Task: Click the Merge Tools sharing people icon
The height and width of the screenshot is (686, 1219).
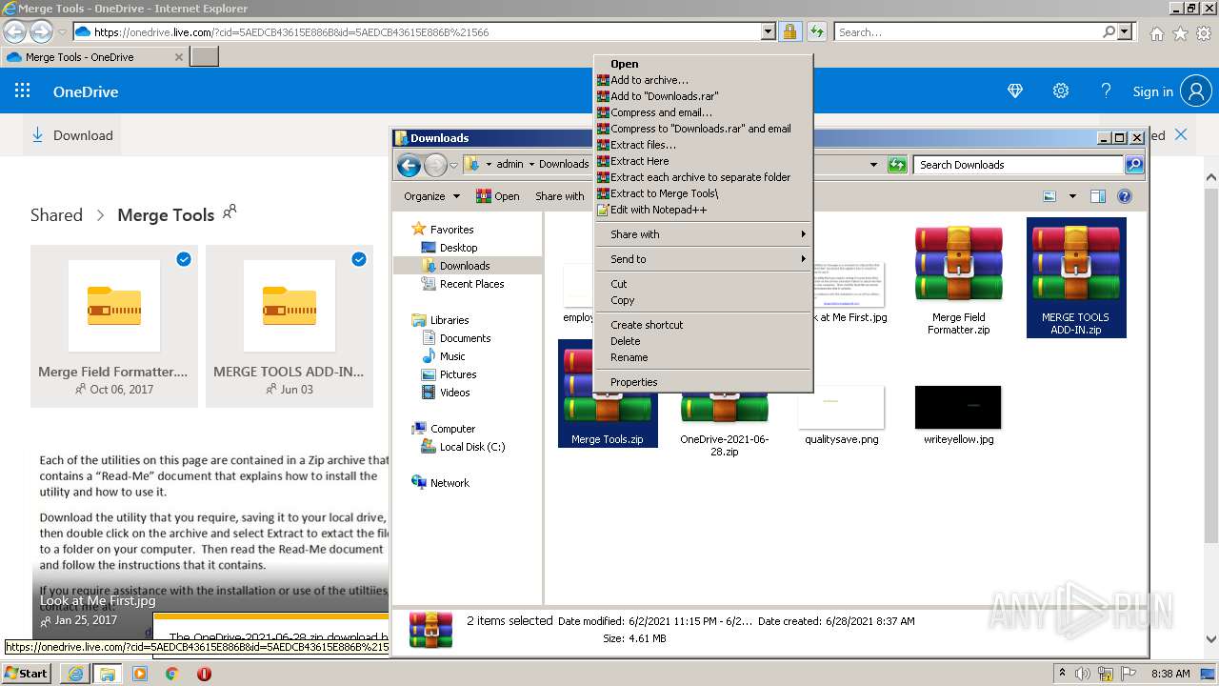Action: click(x=230, y=212)
